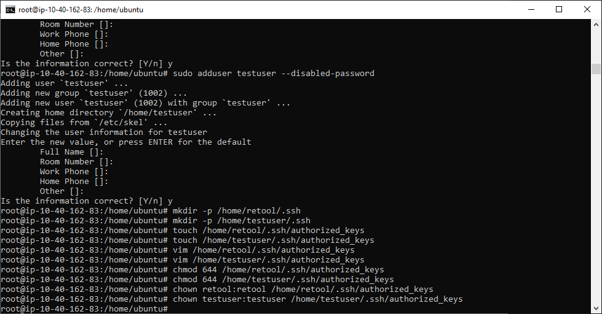This screenshot has width=602, height=314.
Task: Click the scrollbar up arrow
Action: [596, 24]
